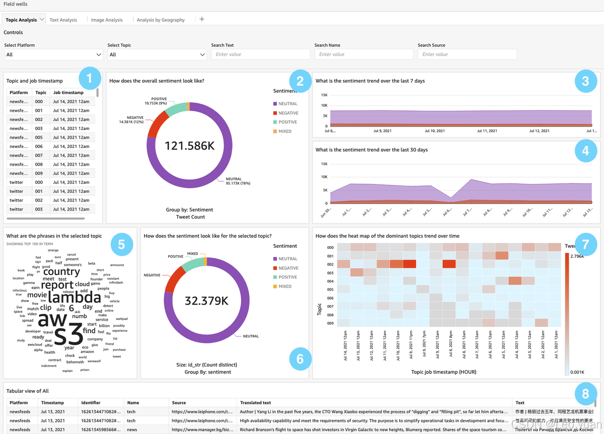The image size is (604, 434).
Task: Expand the Select Topic dropdown
Action: coord(157,54)
